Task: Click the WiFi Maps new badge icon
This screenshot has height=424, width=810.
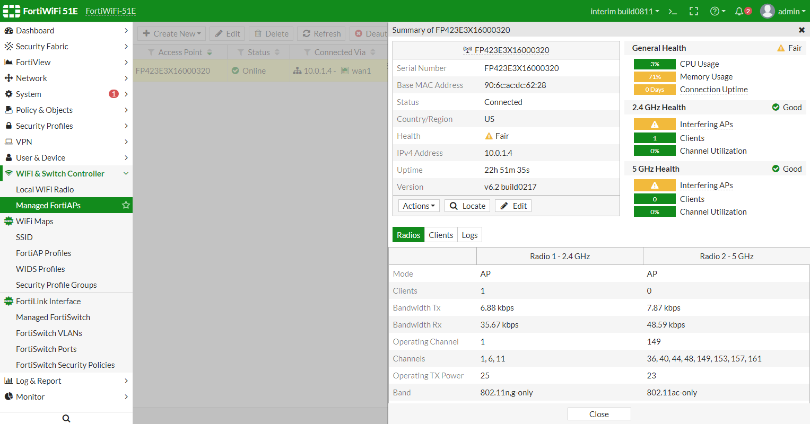Action: (8, 222)
